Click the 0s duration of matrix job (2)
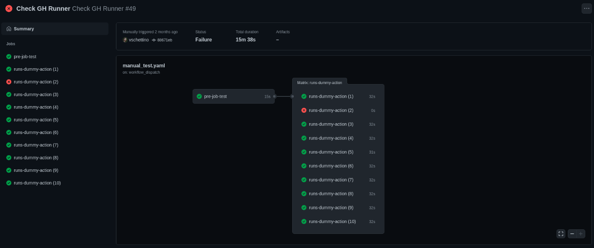 [x=373, y=111]
